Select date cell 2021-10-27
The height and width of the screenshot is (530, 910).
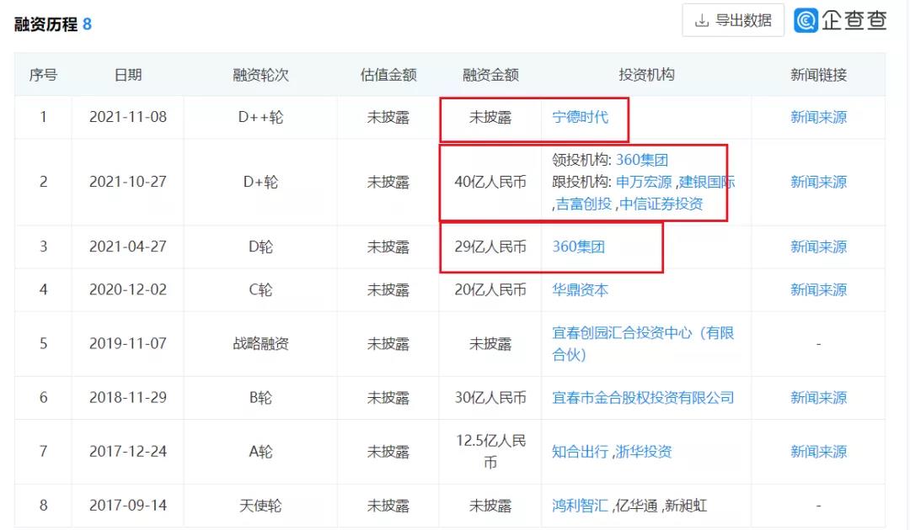[x=128, y=182]
